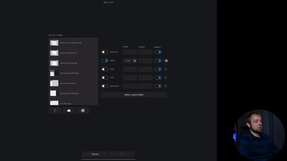Click the OpenEXR format label
The height and width of the screenshot is (161, 287).
click(x=114, y=86)
